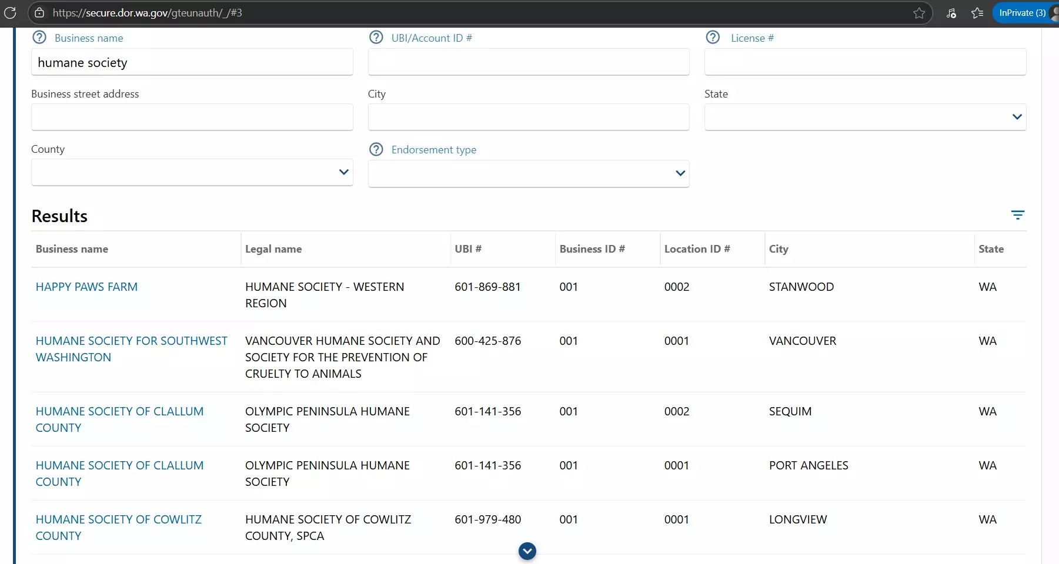Image resolution: width=1059 pixels, height=564 pixels.
Task: Click the Business name input with humane society
Action: [x=192, y=62]
